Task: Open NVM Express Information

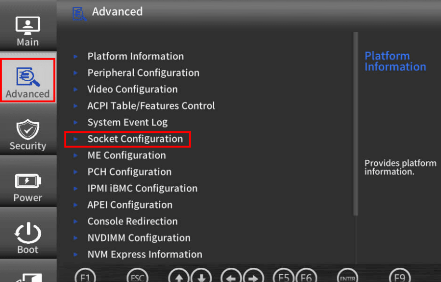Action: point(145,255)
